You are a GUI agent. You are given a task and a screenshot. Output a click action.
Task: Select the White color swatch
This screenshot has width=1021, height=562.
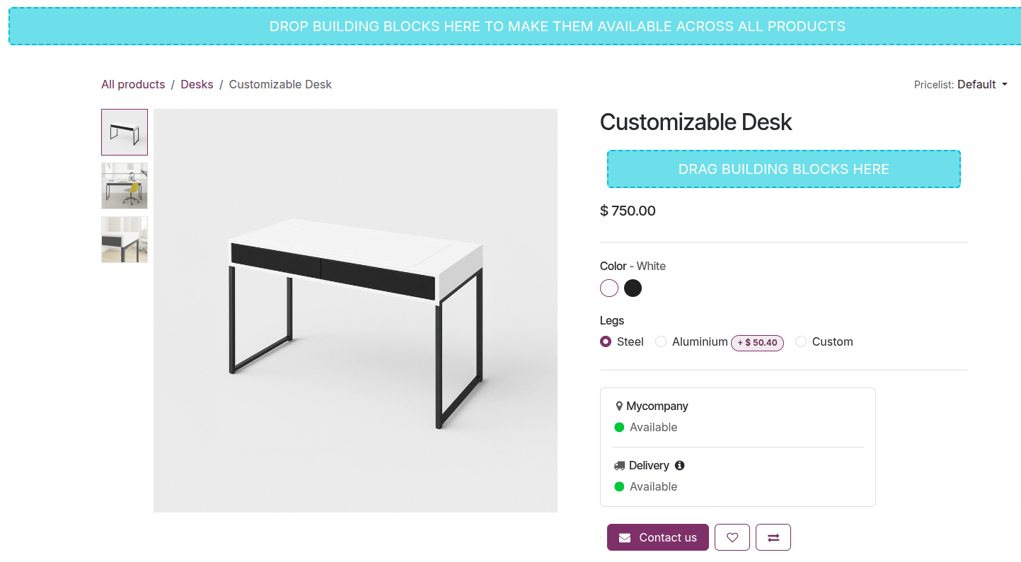(x=609, y=288)
